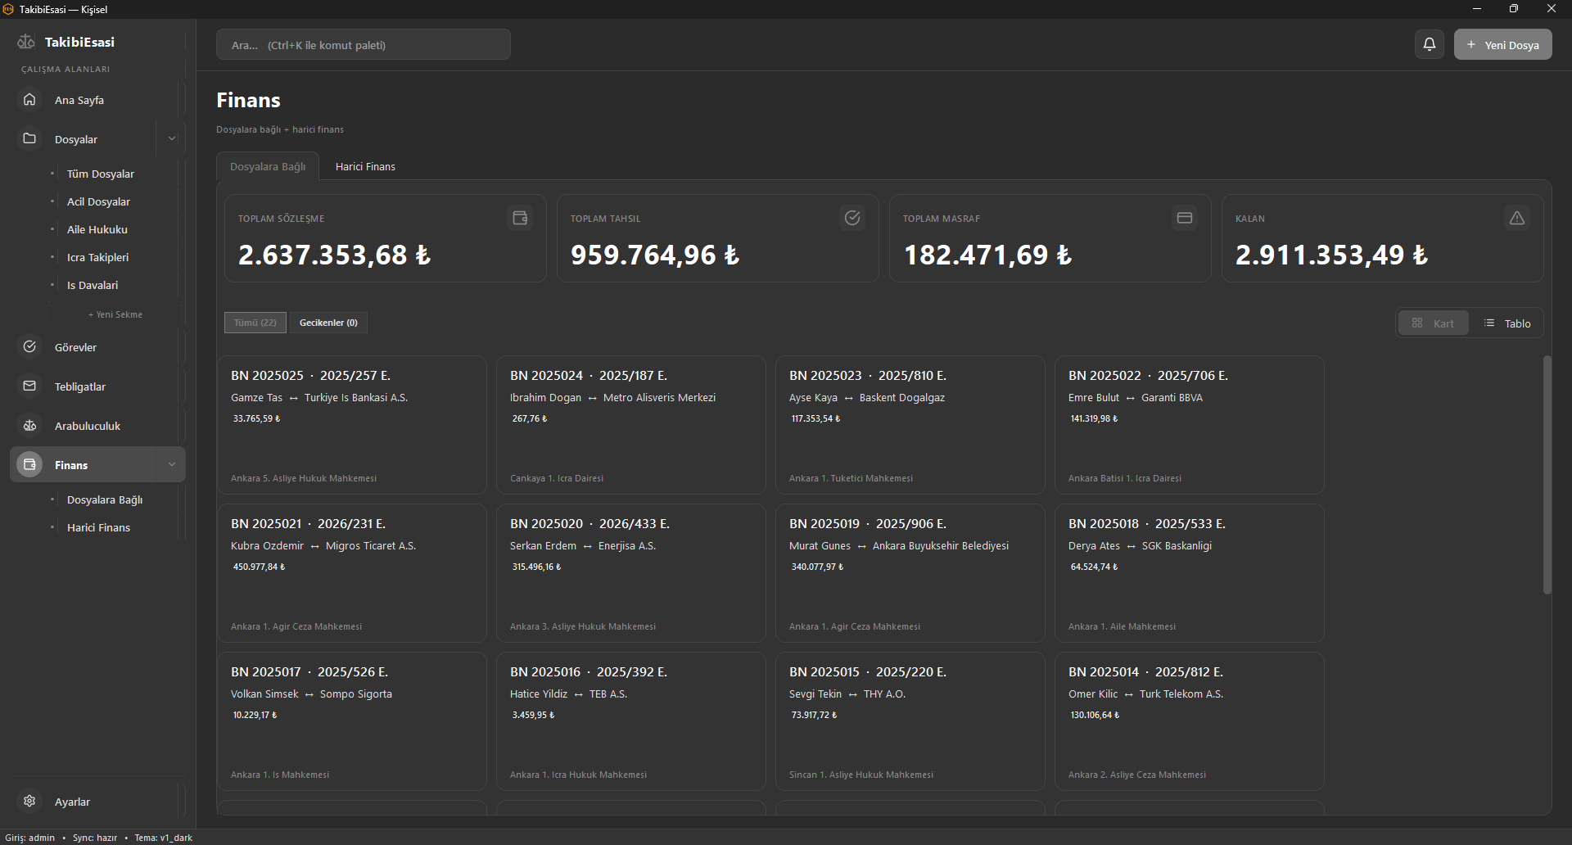Select the Dosyalara Bağlı tab

coord(268,166)
